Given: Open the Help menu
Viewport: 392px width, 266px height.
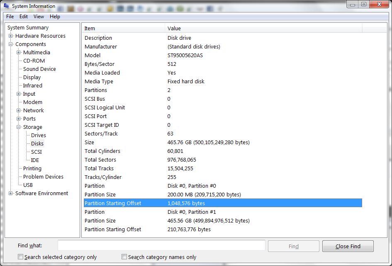Looking at the screenshot, I should tap(55, 17).
